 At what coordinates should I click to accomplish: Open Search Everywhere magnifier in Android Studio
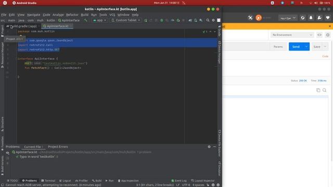click(x=208, y=20)
